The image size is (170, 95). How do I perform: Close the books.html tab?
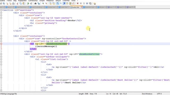(x=81, y=7)
